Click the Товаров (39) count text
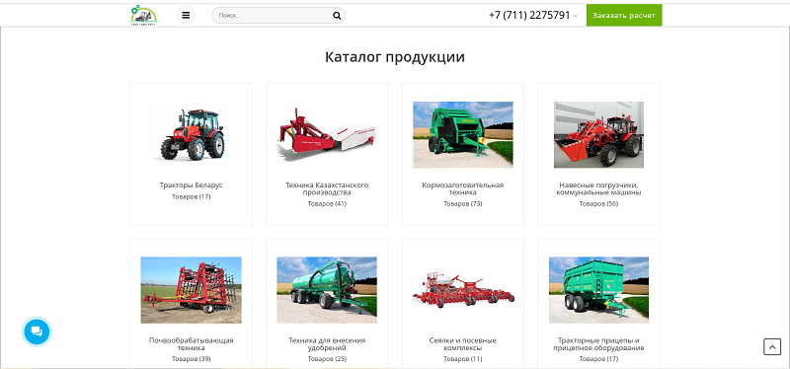 click(191, 359)
